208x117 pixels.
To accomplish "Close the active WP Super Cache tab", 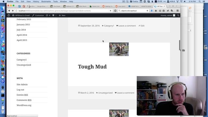I will [164, 6].
